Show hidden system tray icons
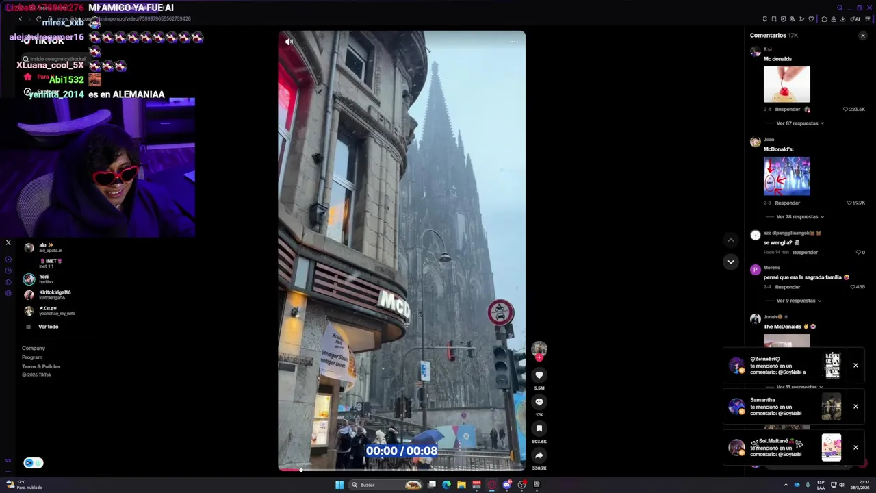 786,485
